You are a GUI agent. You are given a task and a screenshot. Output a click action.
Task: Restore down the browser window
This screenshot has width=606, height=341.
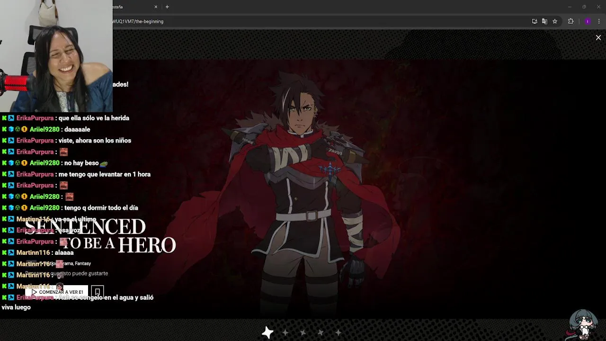click(x=584, y=7)
